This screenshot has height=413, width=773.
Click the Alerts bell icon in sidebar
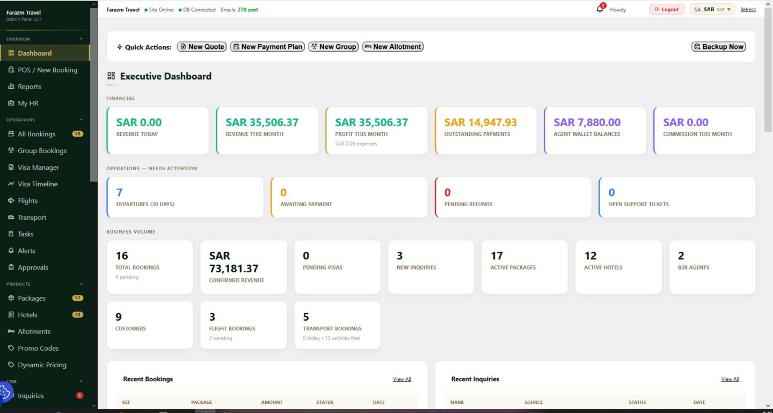point(11,251)
